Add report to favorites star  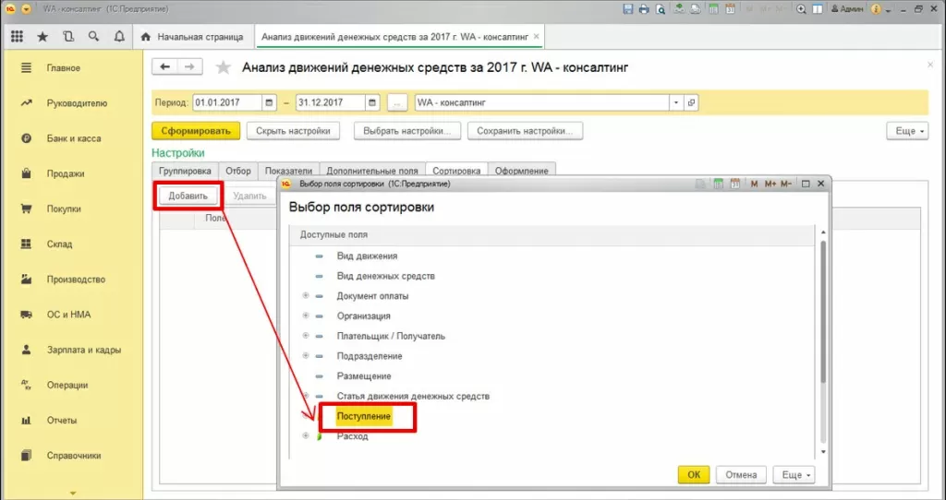click(224, 67)
